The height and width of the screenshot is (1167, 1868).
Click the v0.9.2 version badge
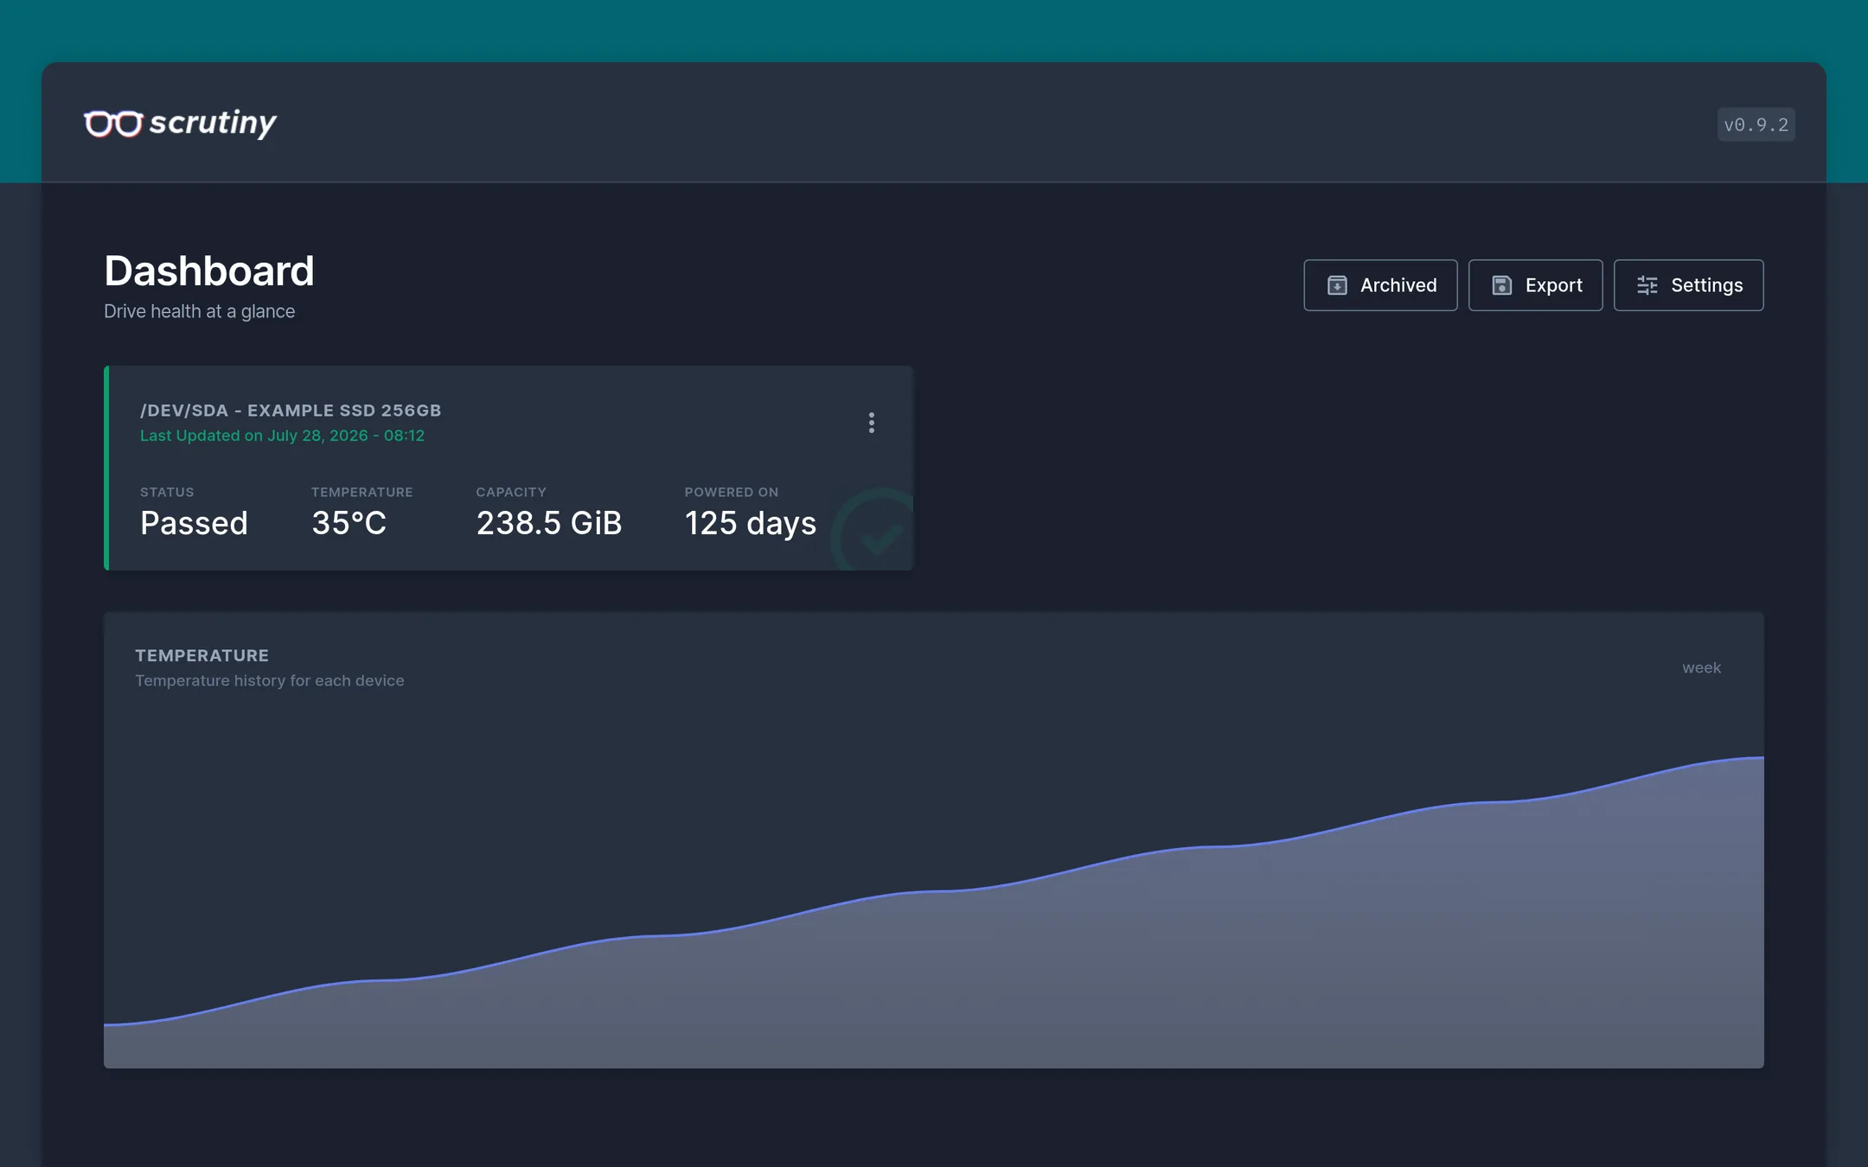click(1756, 124)
